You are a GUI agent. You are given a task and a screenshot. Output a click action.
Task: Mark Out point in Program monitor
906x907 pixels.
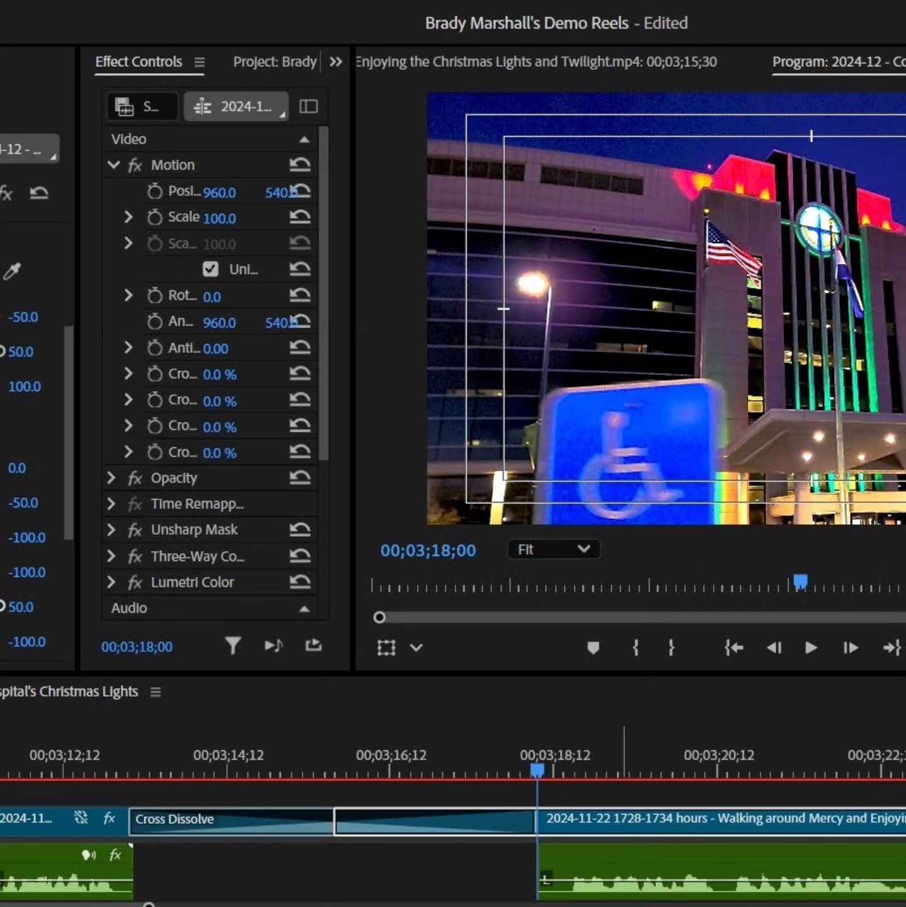point(671,647)
